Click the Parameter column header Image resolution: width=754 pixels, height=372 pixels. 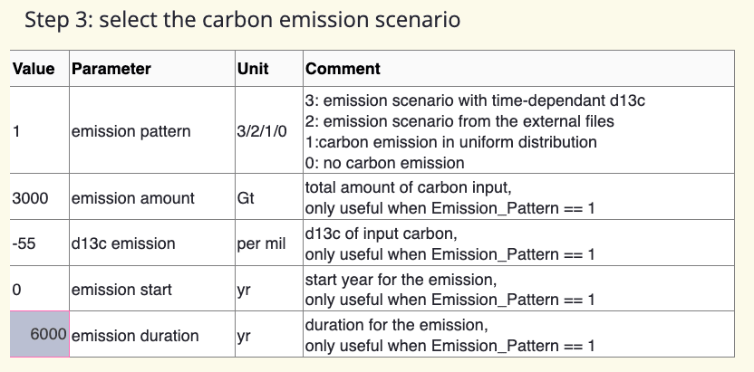tap(111, 69)
